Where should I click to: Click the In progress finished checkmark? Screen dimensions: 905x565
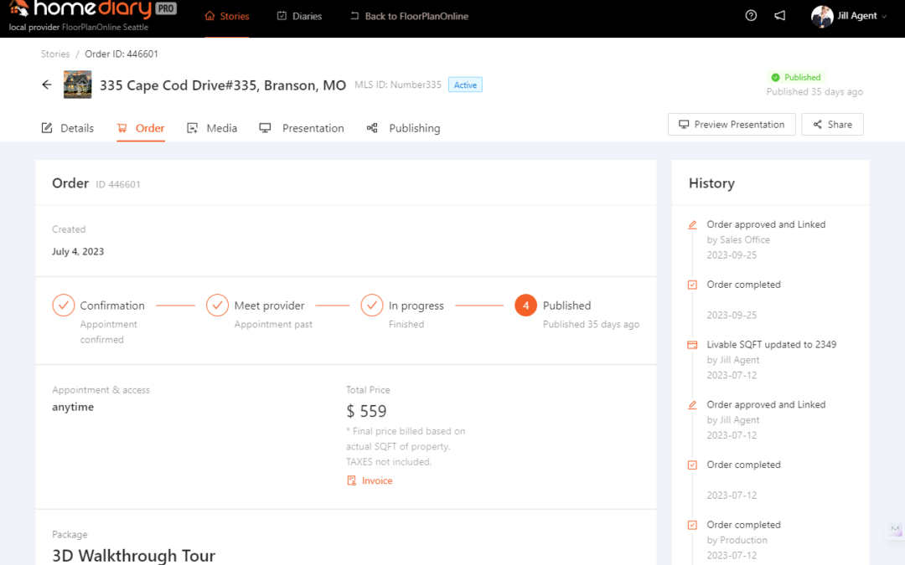pos(371,305)
